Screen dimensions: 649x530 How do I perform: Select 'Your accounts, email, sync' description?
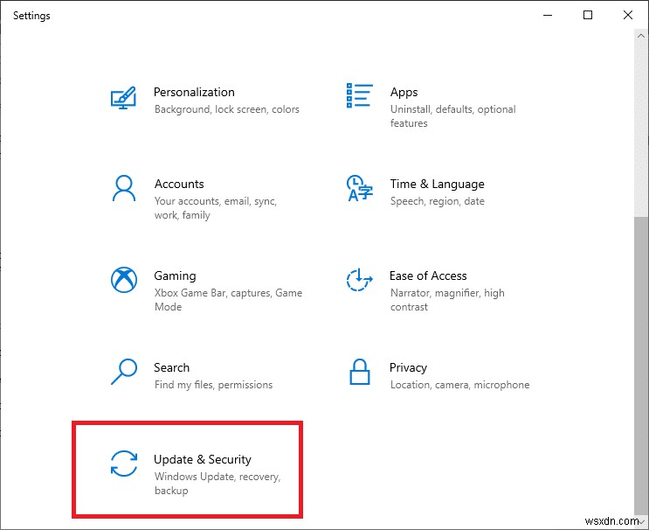tap(216, 208)
